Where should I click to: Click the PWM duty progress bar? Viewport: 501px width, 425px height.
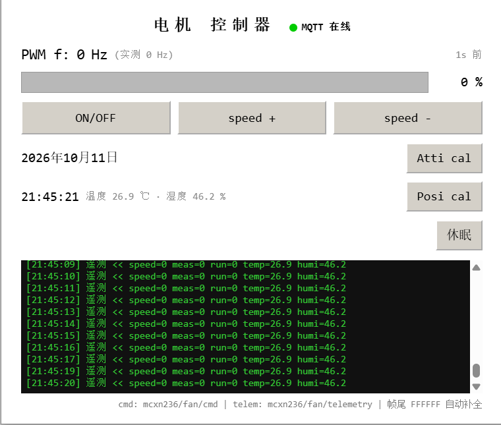225,82
